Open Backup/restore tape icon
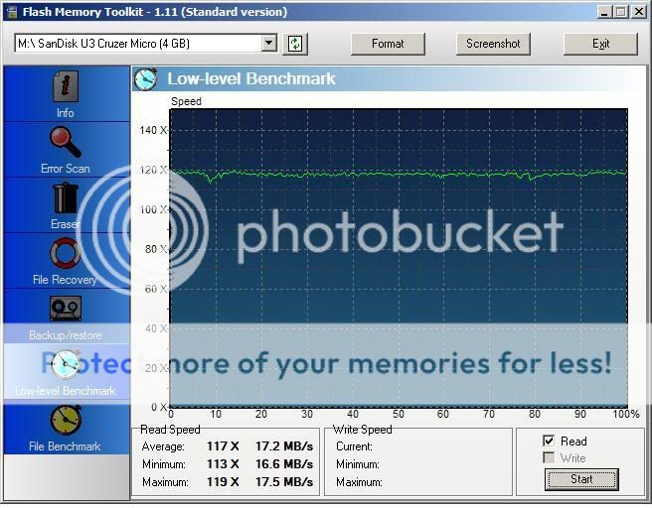 pyautogui.click(x=66, y=309)
